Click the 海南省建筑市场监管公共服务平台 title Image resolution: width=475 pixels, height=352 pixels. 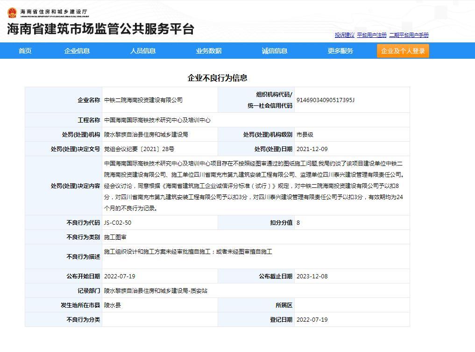pyautogui.click(x=100, y=29)
